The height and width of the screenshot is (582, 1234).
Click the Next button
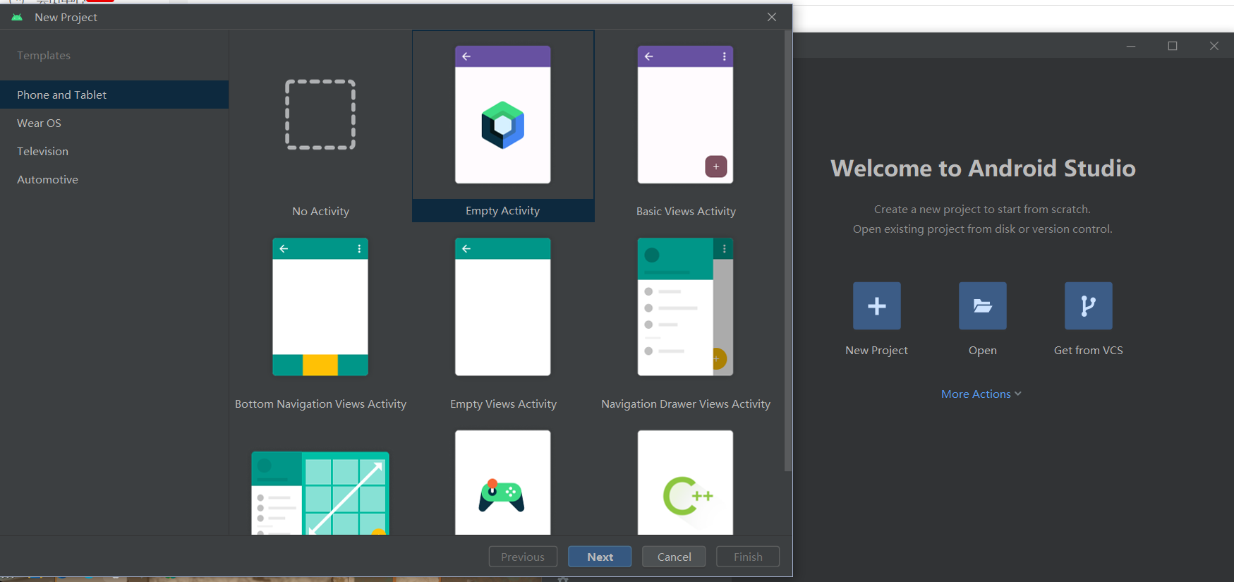(600, 557)
